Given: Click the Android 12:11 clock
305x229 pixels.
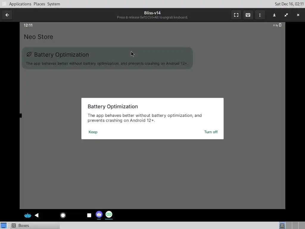Looking at the screenshot, I should click(x=28, y=25).
